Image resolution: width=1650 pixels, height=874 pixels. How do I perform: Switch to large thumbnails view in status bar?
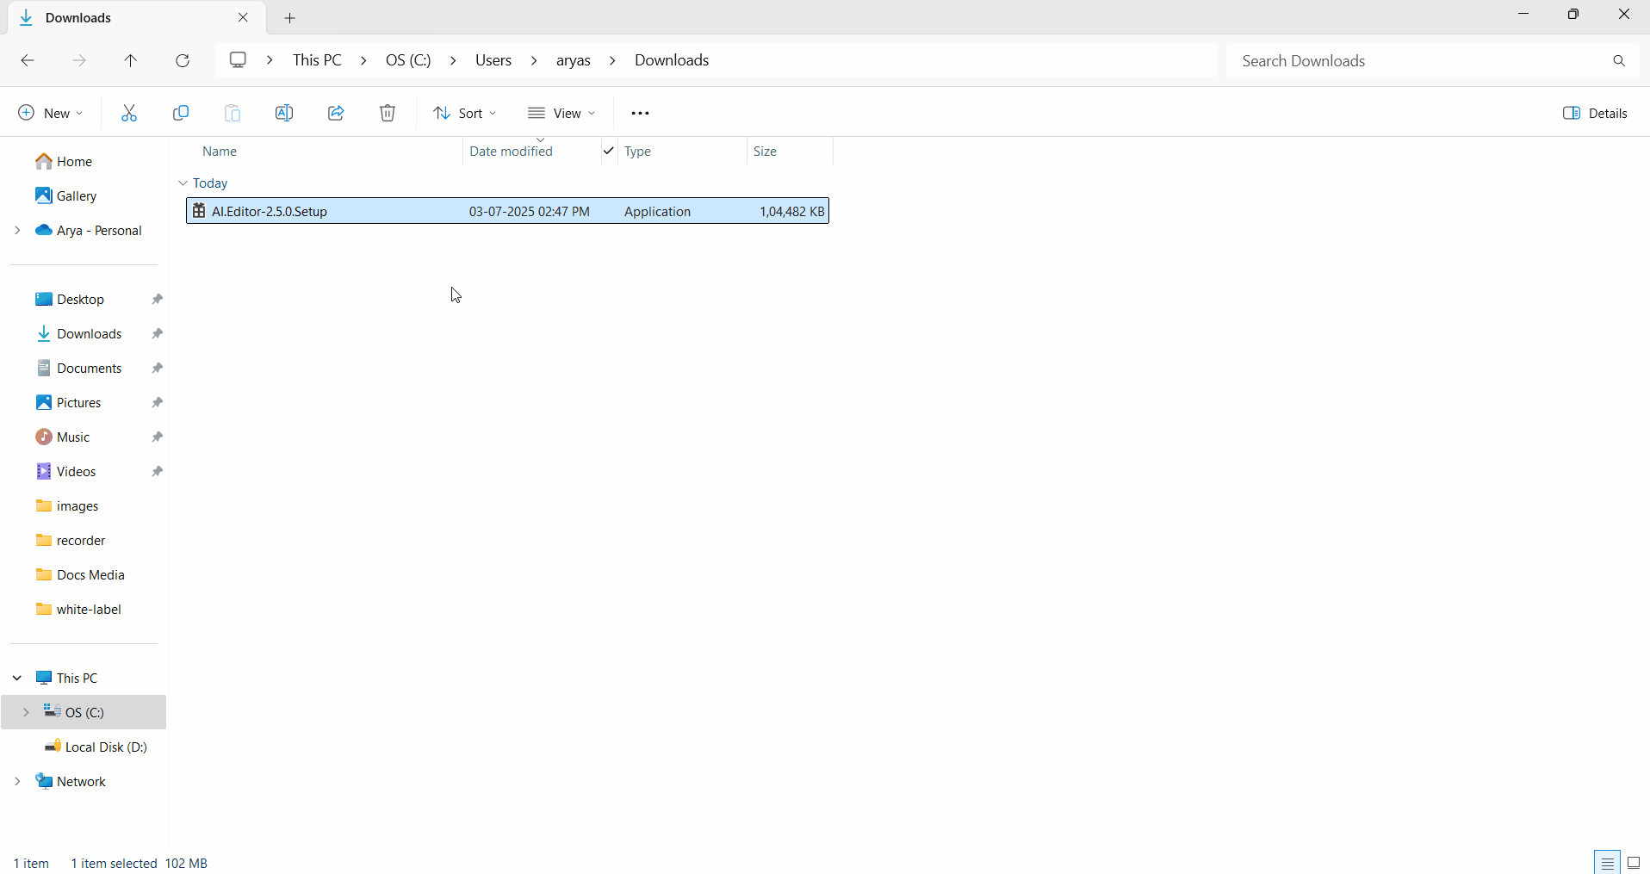click(x=1634, y=863)
